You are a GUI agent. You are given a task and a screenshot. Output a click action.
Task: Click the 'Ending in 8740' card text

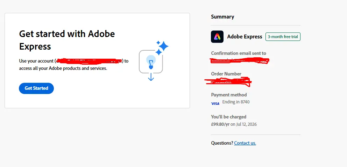click(236, 102)
